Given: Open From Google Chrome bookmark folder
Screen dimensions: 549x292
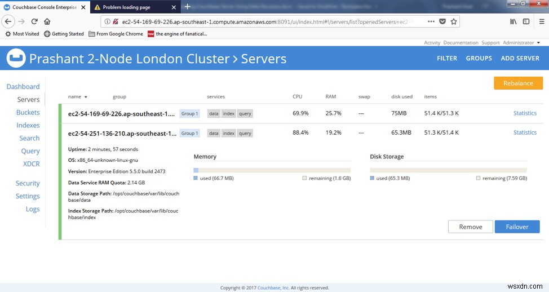Looking at the screenshot, I should pos(116,34).
